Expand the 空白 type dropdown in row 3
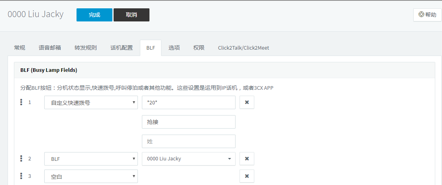The image size is (442, 185). pos(91,176)
